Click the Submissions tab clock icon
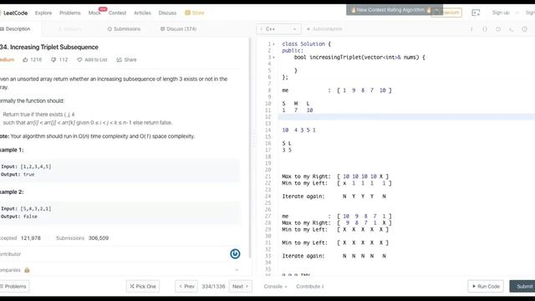535x301 pixels. tap(110, 29)
